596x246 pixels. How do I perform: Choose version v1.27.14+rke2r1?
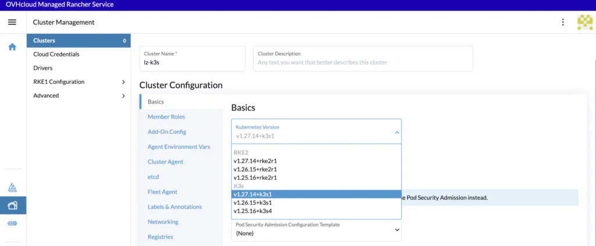click(x=316, y=161)
